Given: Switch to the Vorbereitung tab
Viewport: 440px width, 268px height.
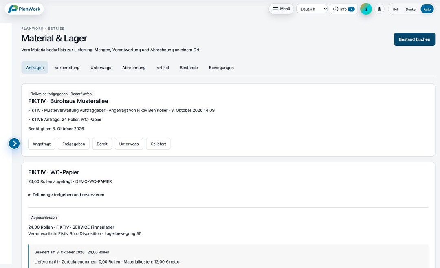Looking at the screenshot, I should click(67, 68).
